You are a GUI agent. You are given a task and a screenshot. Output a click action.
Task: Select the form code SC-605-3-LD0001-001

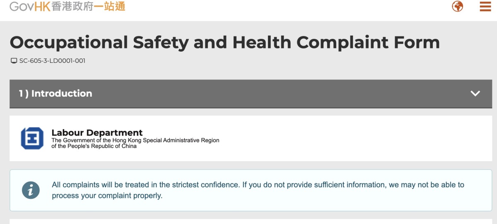point(52,61)
